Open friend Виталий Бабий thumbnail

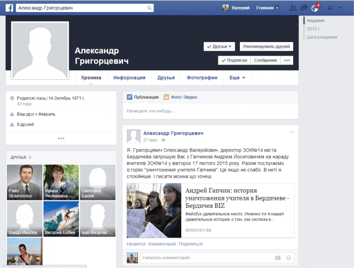click(x=61, y=219)
